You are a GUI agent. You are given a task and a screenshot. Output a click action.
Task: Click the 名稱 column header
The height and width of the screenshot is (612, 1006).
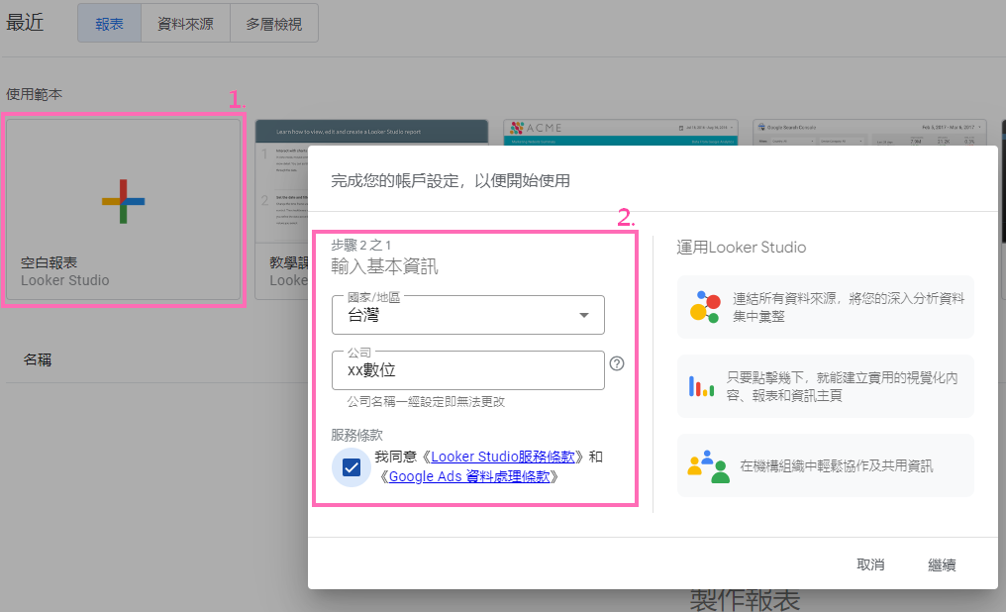(38, 359)
